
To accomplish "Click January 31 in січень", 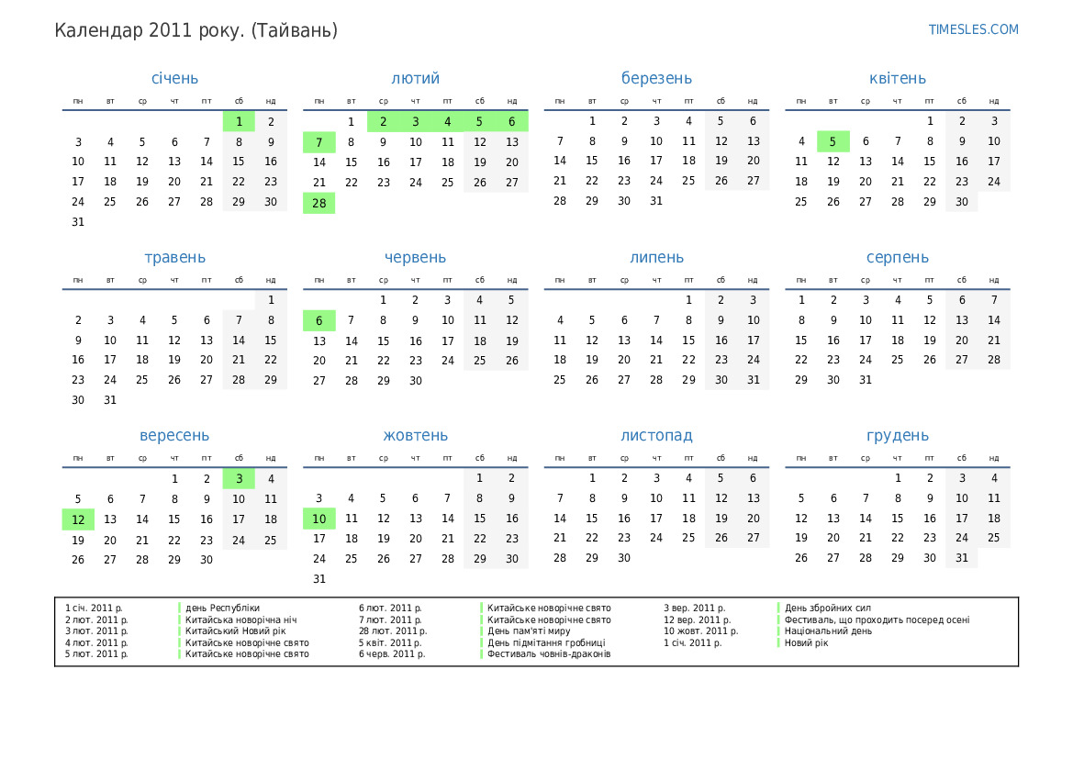I will 78,222.
